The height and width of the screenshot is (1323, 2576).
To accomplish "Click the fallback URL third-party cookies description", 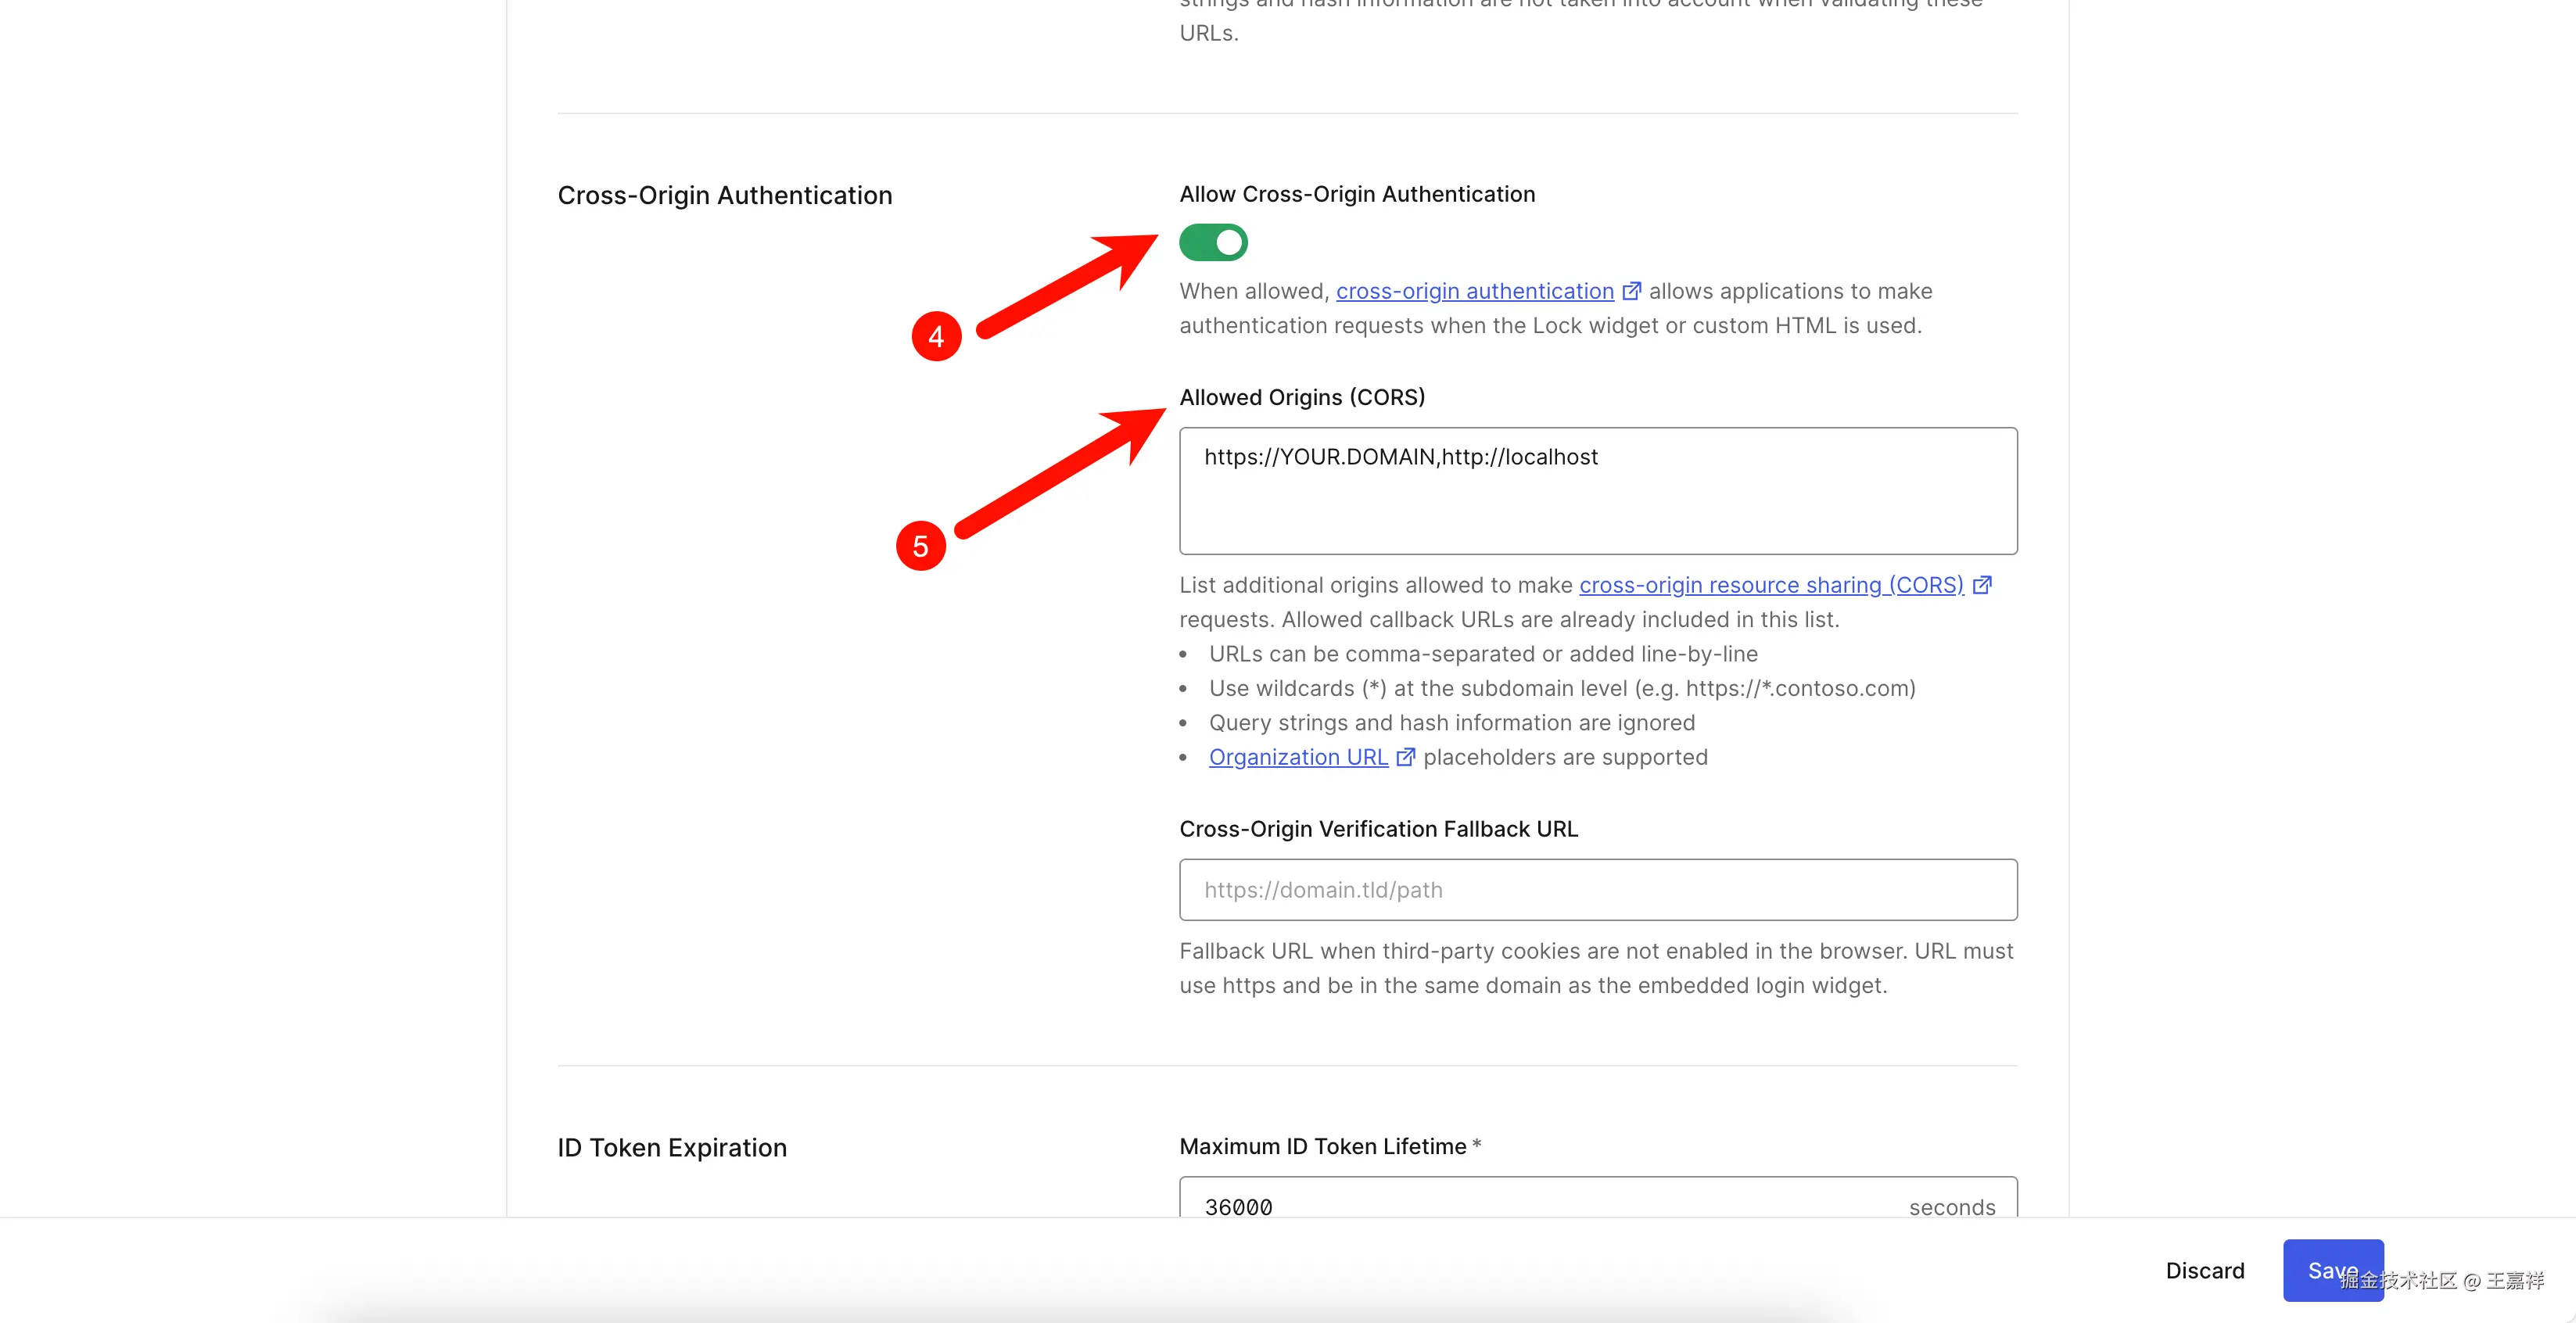I will pos(1596,968).
